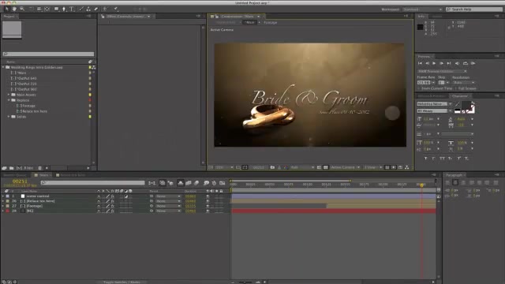This screenshot has height=284, width=505.
Task: Play the preview
Action: 434,63
